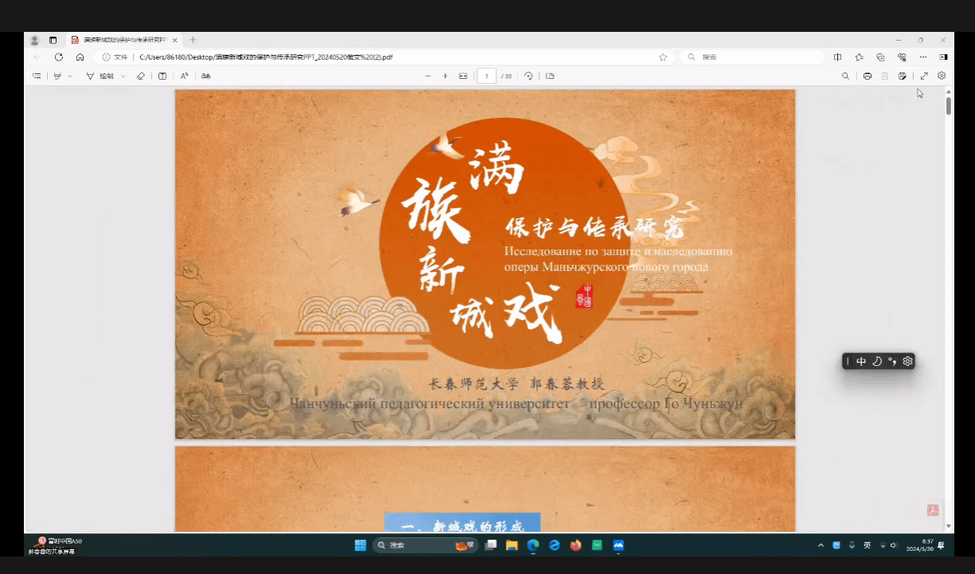Expand the Draw tool options dropdown arrow
This screenshot has width=975, height=574.
123,76
